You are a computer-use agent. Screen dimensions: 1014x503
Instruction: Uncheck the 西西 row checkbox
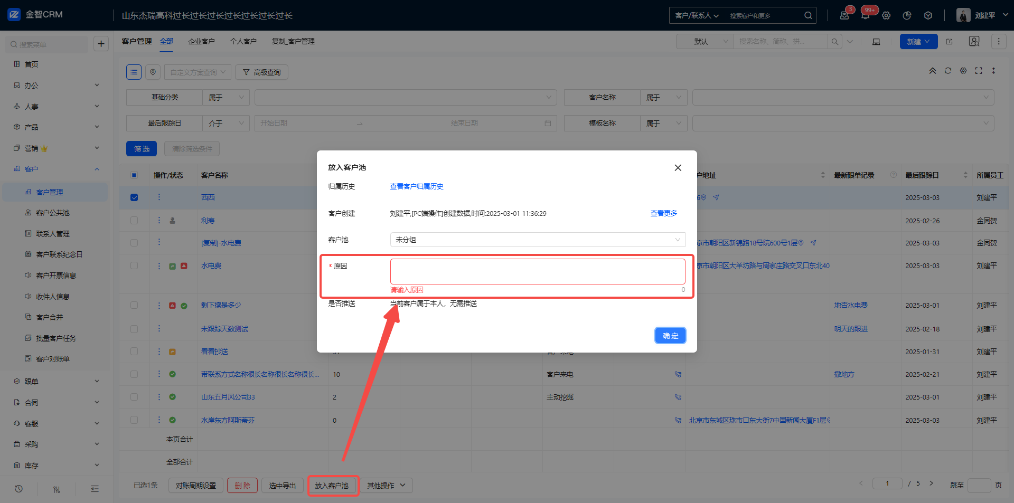134,197
